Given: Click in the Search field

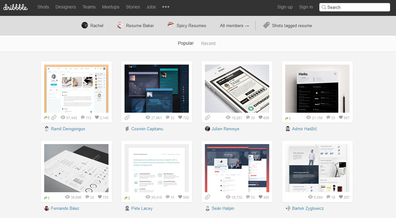Looking at the screenshot, I should [354, 7].
